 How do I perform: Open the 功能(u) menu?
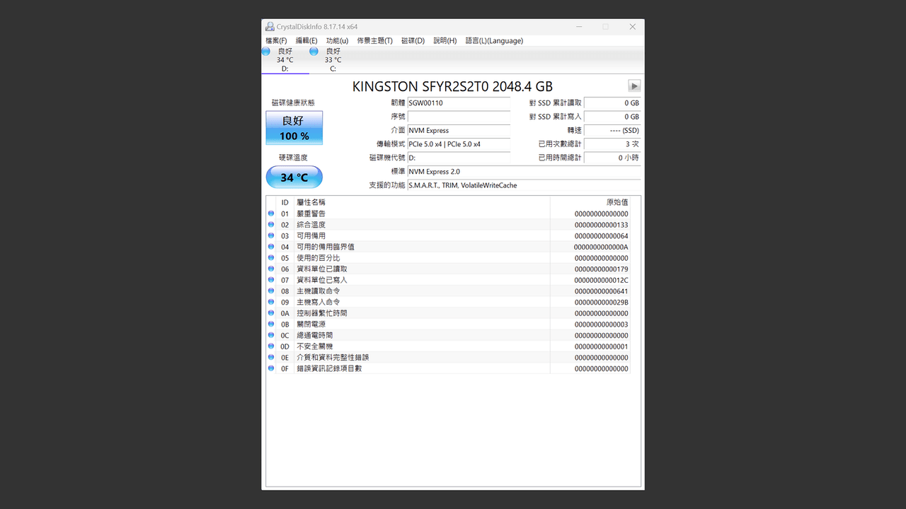[x=337, y=41]
